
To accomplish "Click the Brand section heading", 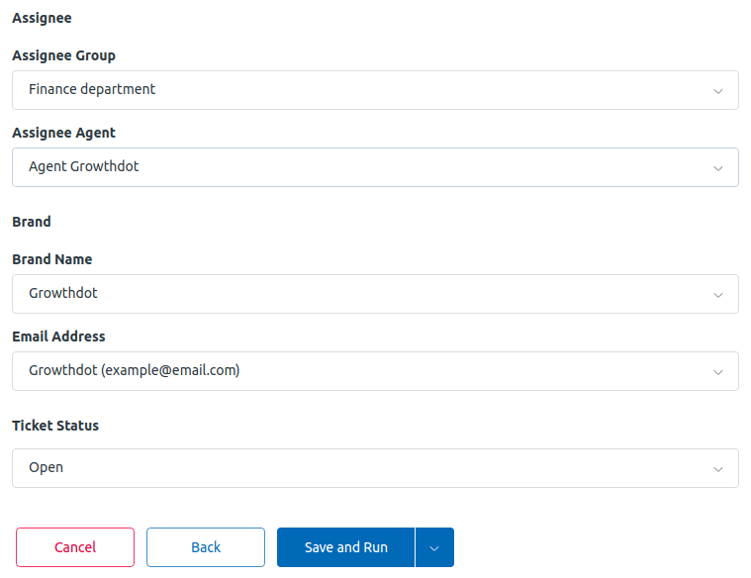I will (32, 222).
